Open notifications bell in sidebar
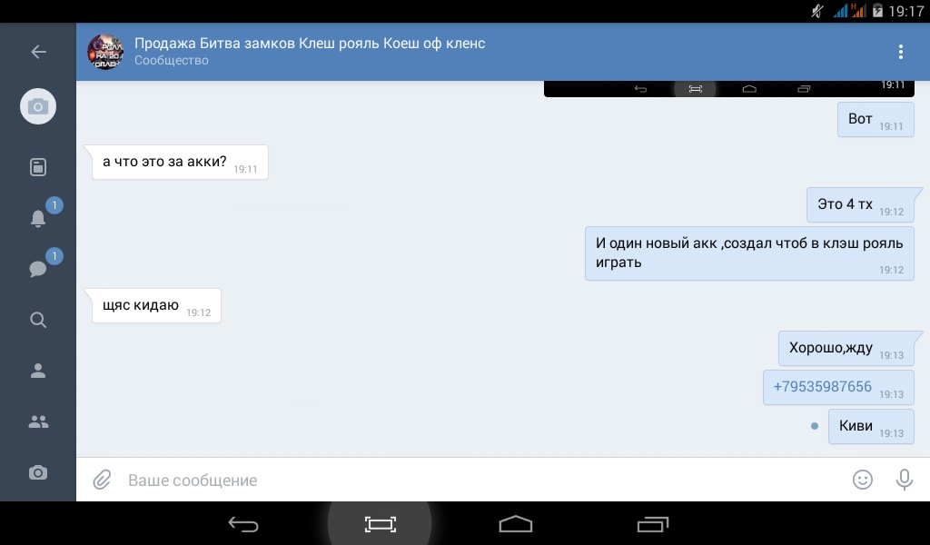930x545 pixels. point(38,218)
